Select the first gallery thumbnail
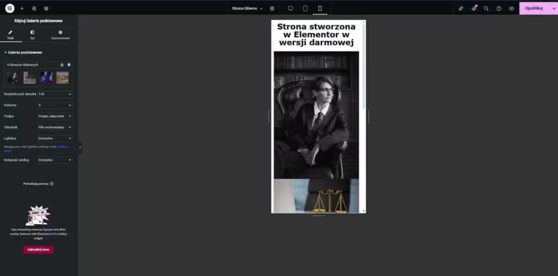This screenshot has width=558, height=276. click(13, 77)
